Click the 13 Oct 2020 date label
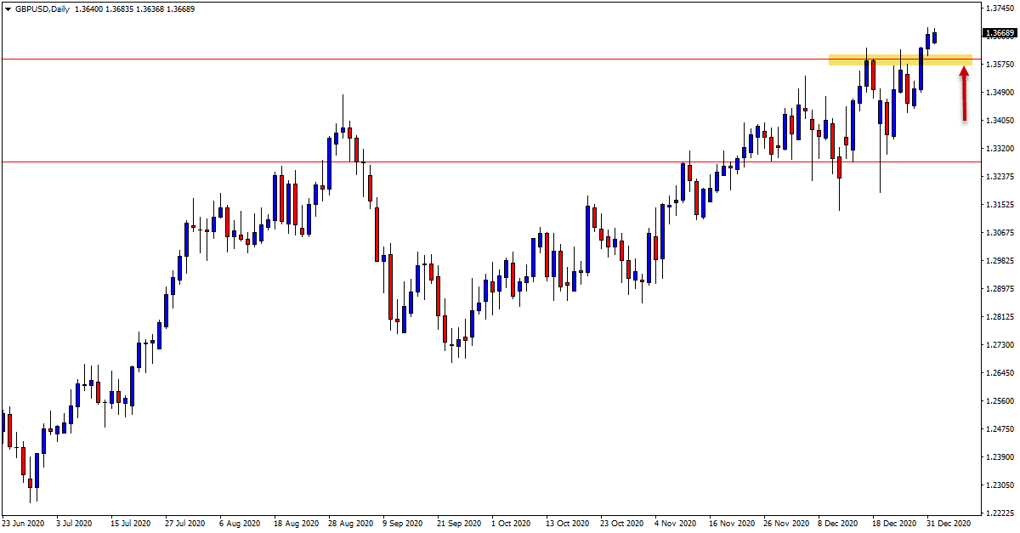This screenshot has width=1020, height=533. click(568, 524)
